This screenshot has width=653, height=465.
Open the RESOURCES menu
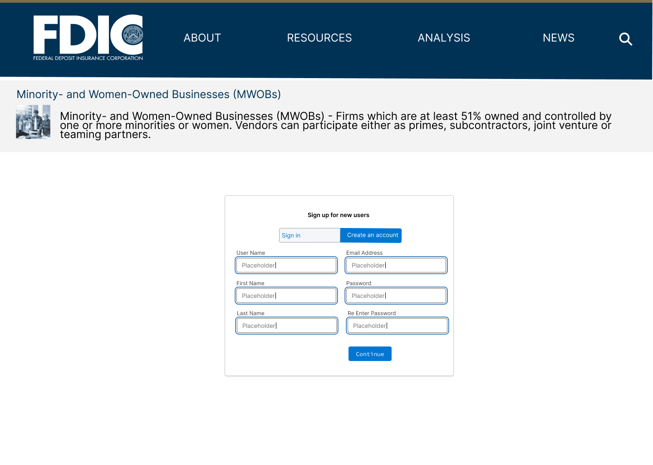click(319, 38)
